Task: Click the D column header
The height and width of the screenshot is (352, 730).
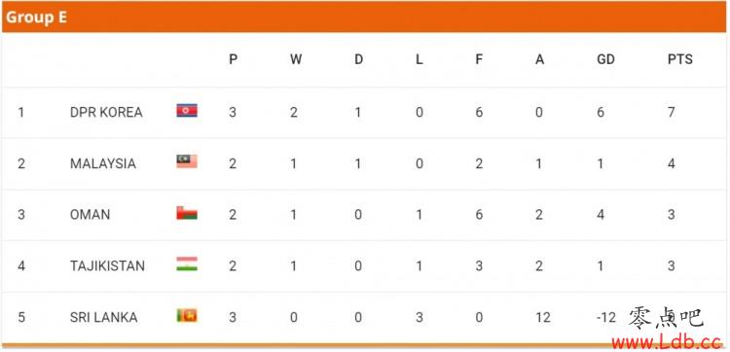Action: 358,59
